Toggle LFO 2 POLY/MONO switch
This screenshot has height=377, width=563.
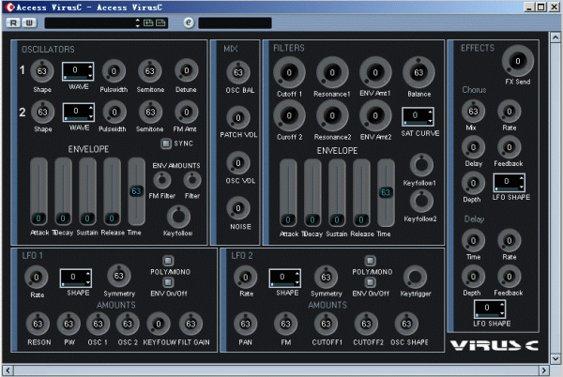371,261
